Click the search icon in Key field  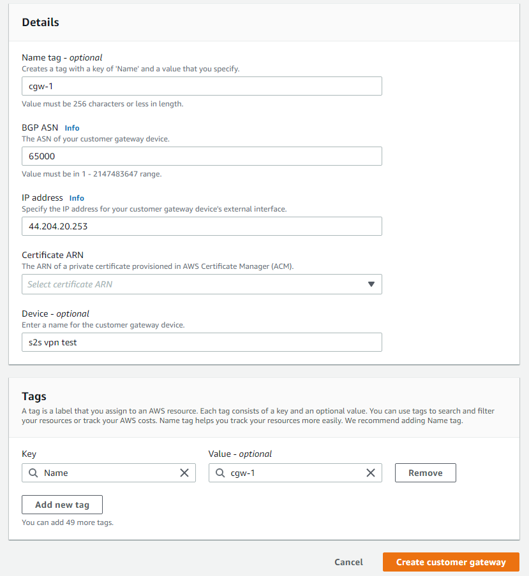[x=33, y=473]
